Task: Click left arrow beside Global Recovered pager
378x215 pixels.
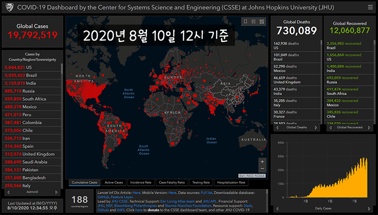Action: click(330, 128)
